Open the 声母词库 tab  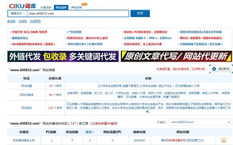(x=77, y=7)
